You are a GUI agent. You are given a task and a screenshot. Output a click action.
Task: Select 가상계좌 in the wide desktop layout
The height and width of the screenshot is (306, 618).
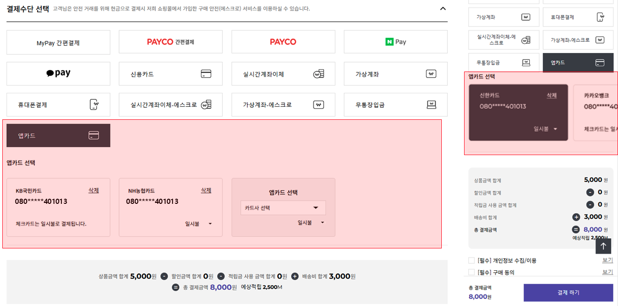pos(396,74)
